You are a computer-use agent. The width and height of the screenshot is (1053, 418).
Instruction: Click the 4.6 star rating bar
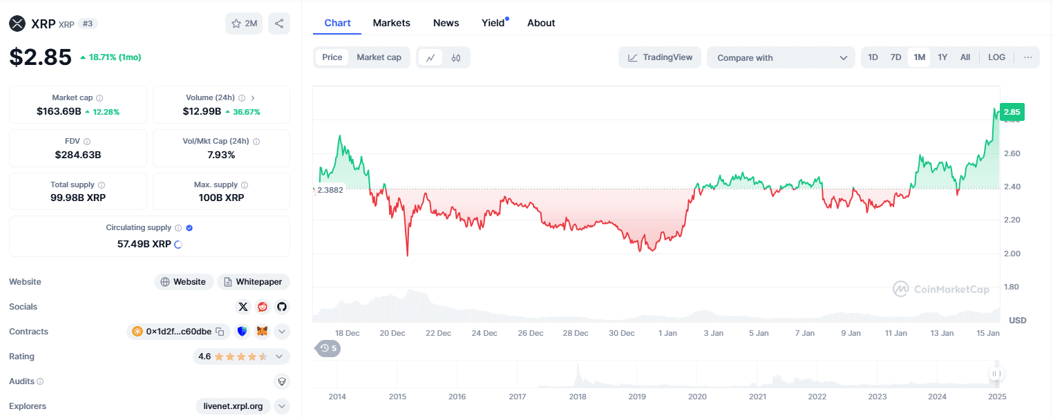click(x=240, y=357)
